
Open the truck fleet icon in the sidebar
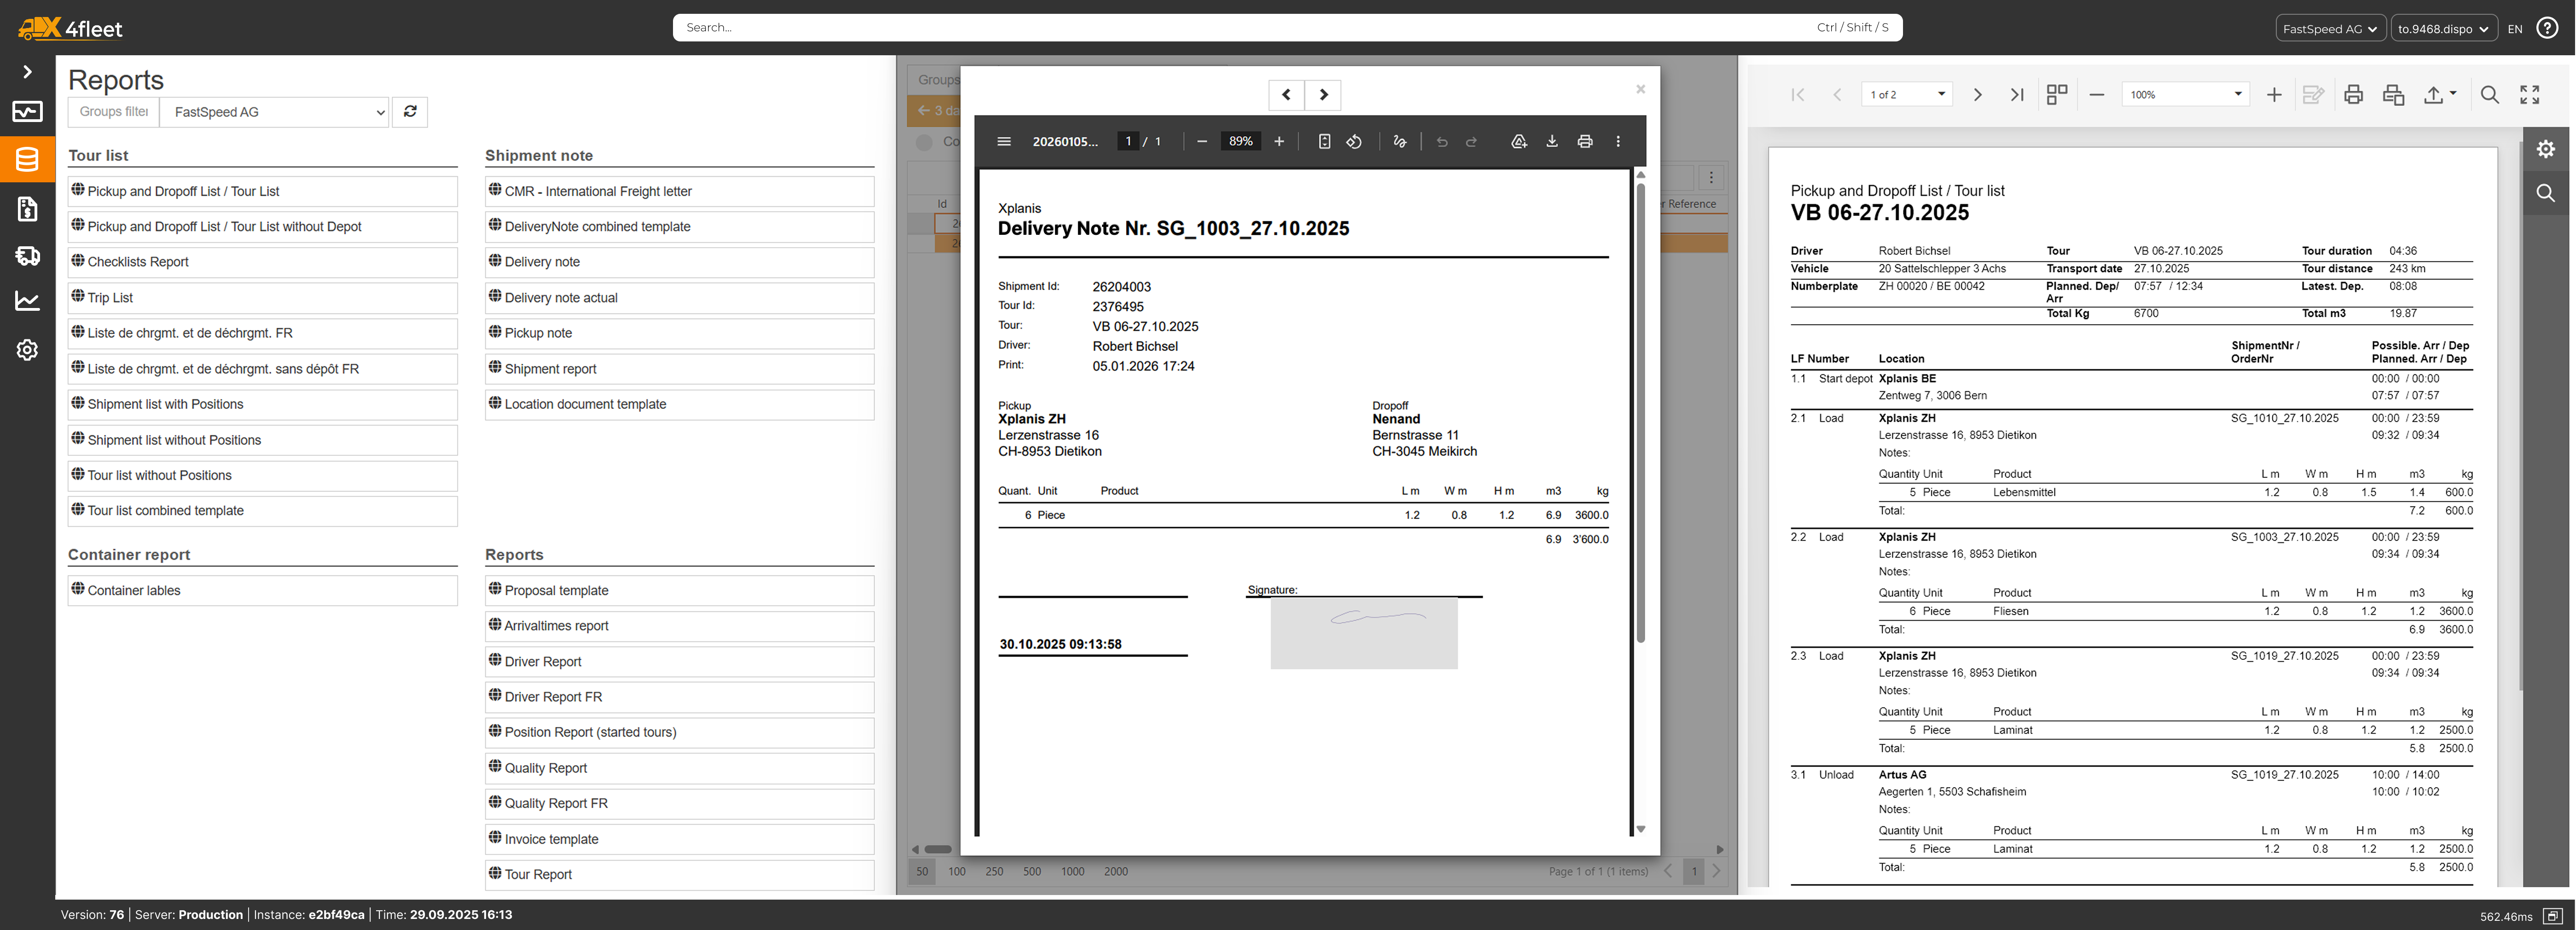pos(27,256)
